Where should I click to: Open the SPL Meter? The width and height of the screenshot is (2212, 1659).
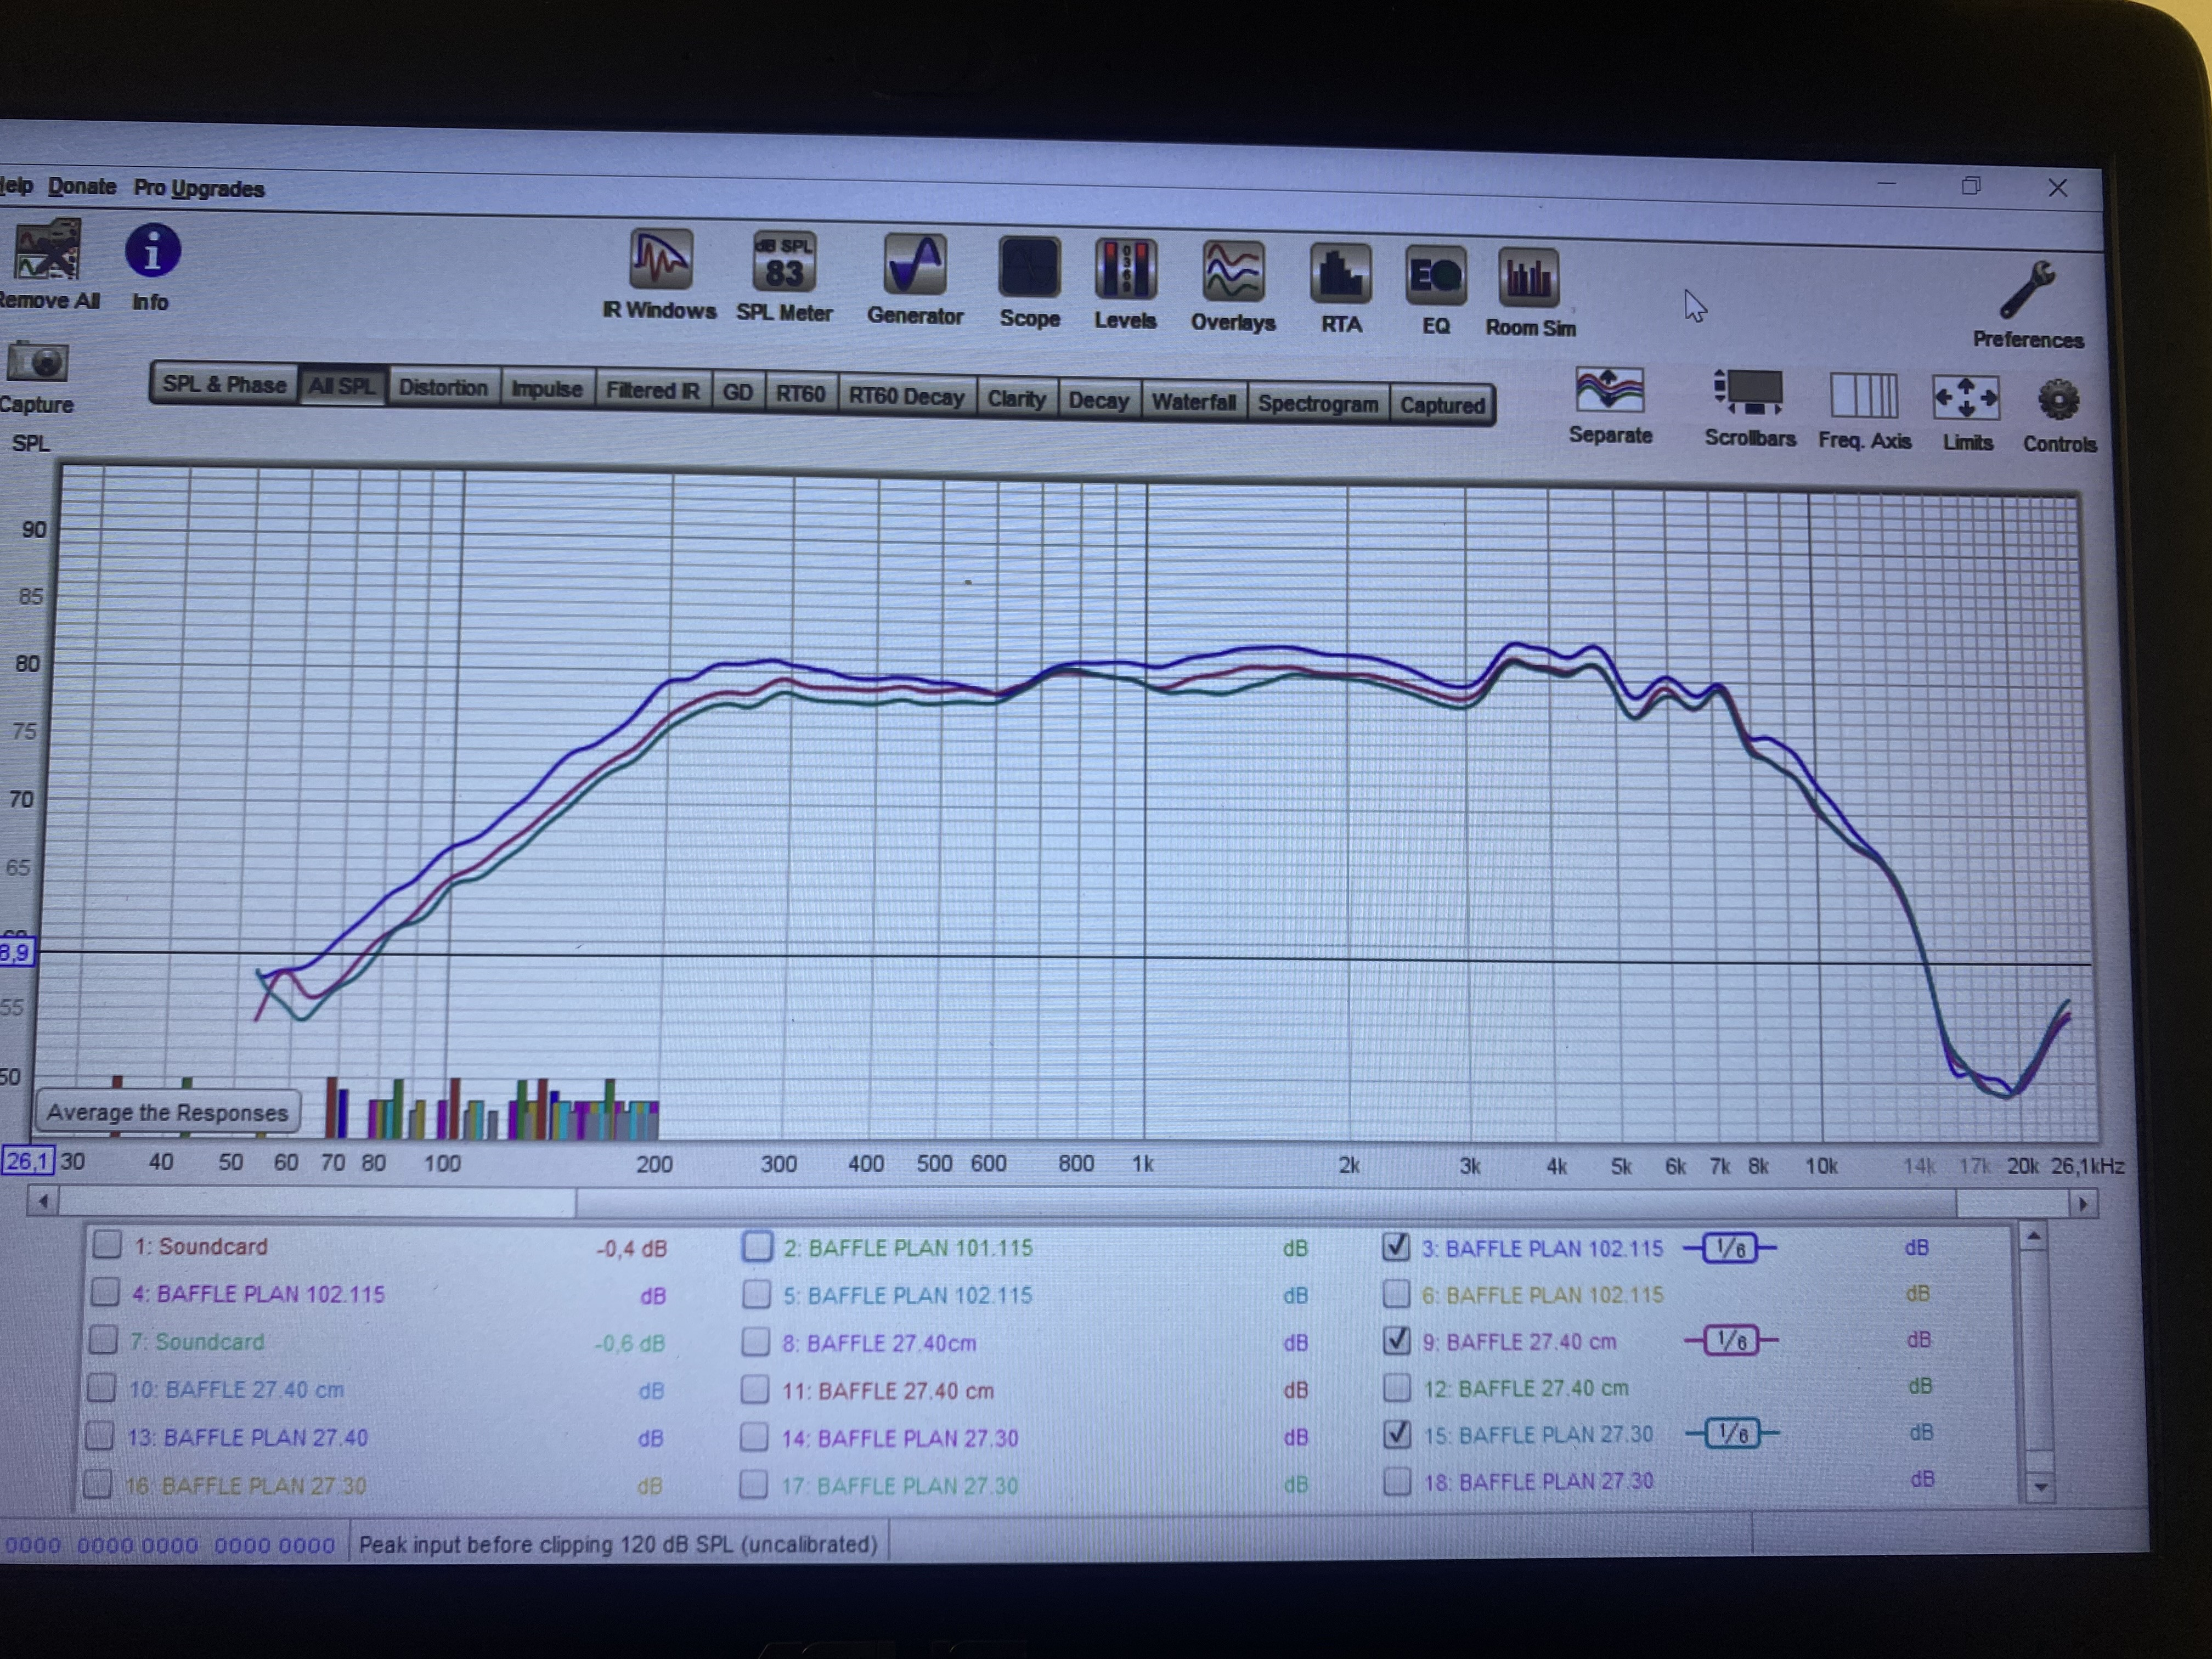(x=784, y=276)
